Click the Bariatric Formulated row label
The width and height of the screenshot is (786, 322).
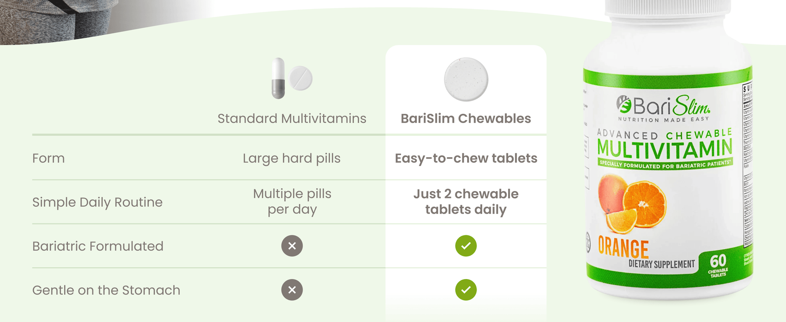(x=98, y=246)
